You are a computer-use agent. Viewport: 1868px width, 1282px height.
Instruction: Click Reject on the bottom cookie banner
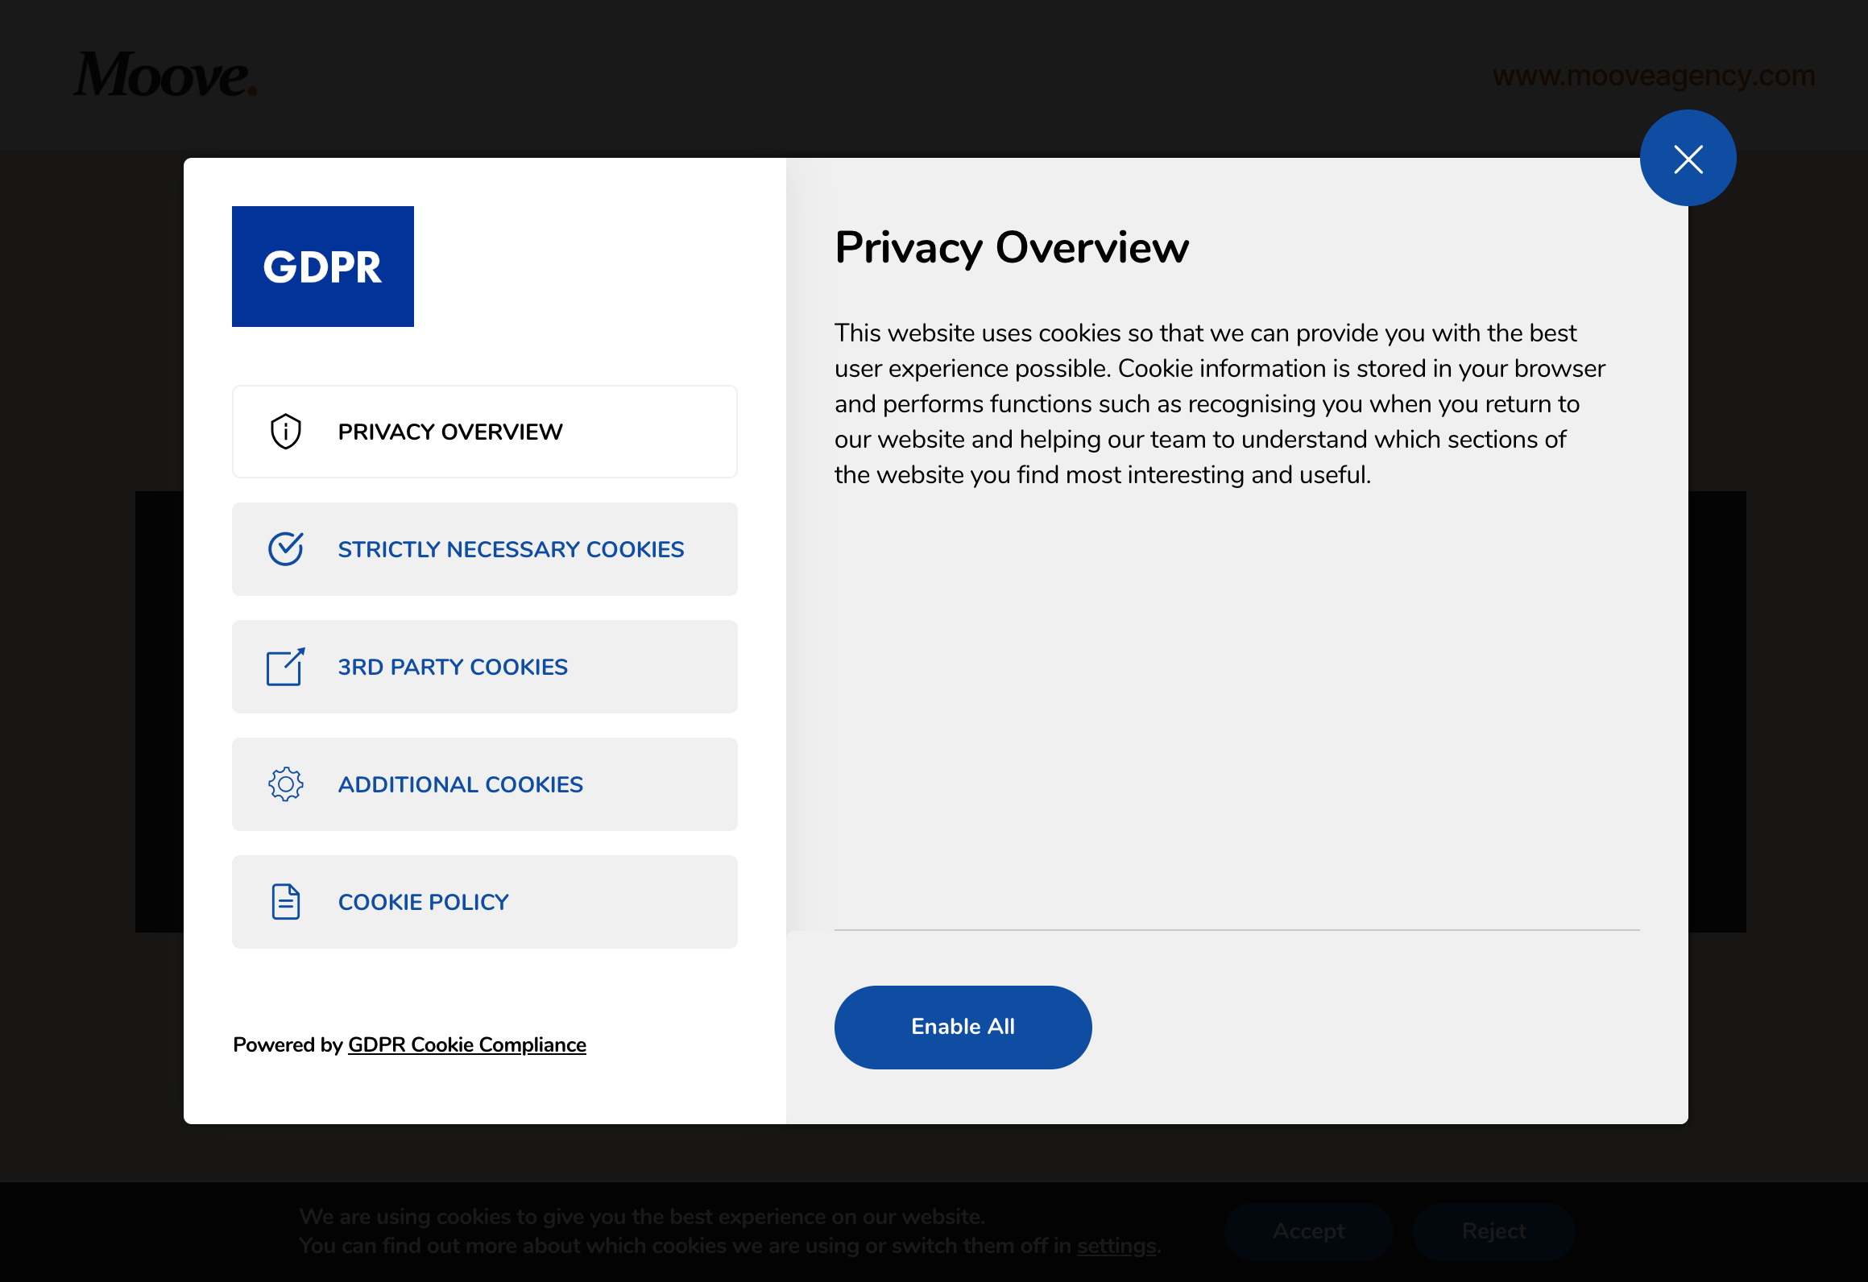click(1495, 1231)
